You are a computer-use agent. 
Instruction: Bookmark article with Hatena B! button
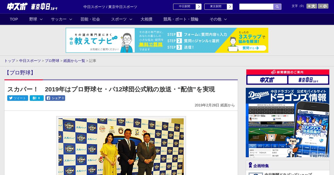[x=37, y=98]
